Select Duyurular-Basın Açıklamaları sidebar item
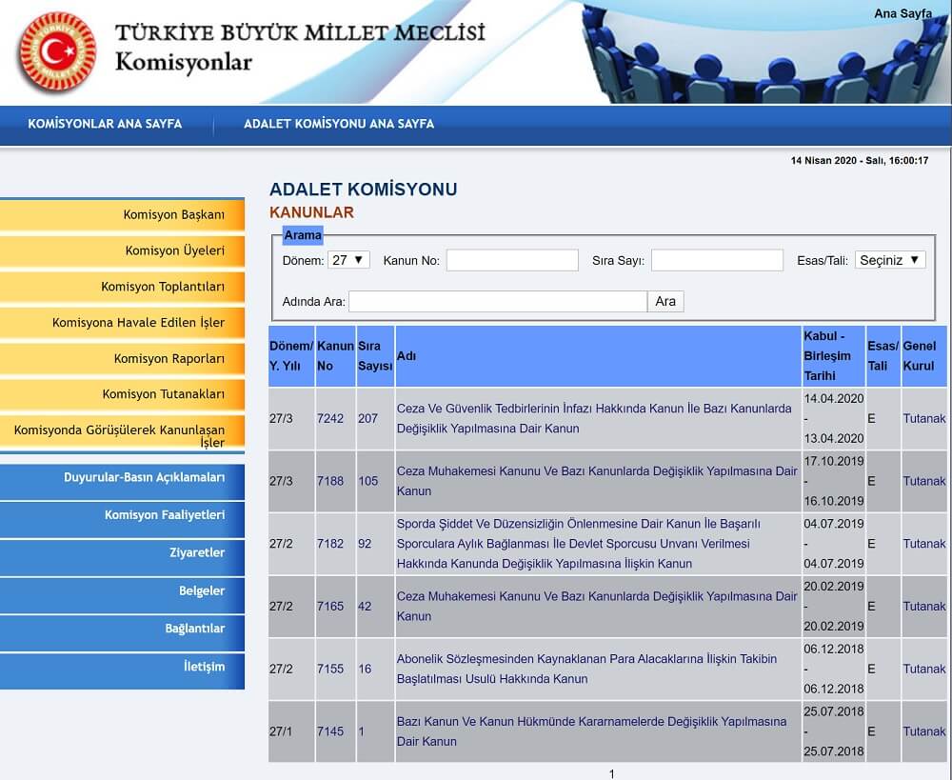 click(x=144, y=477)
